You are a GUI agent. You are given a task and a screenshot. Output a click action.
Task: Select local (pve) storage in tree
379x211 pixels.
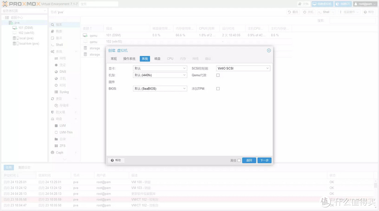coord(26,38)
